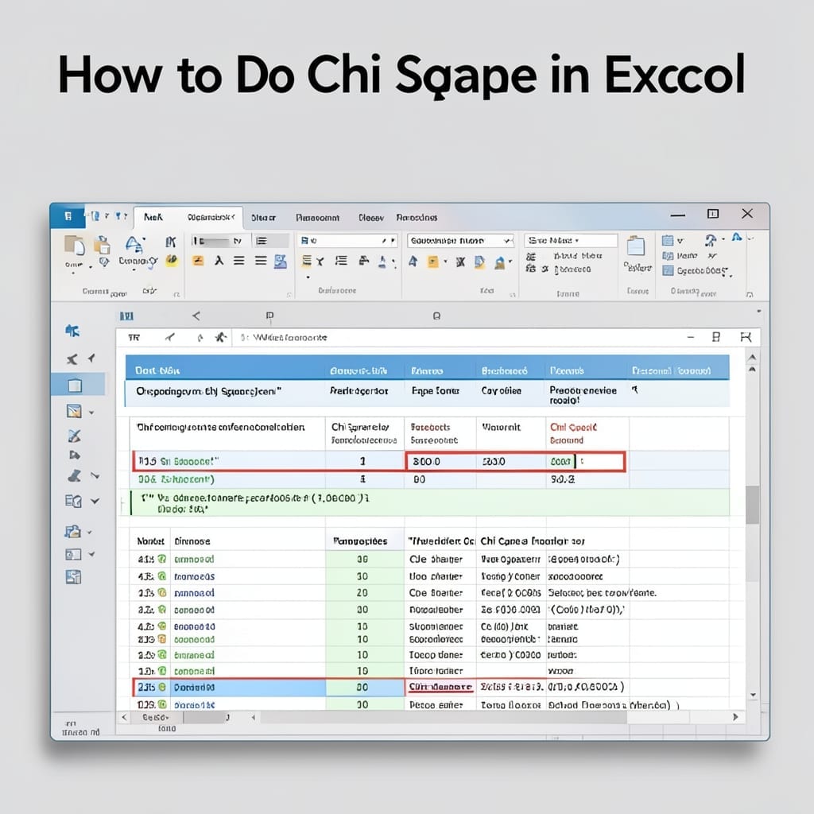This screenshot has height=814, width=814.
Task: Click the X cross icon in left sidebar
Action: (x=72, y=359)
